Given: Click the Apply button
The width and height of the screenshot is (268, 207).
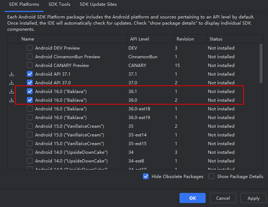Looking at the screenshot, I should coord(253,198).
